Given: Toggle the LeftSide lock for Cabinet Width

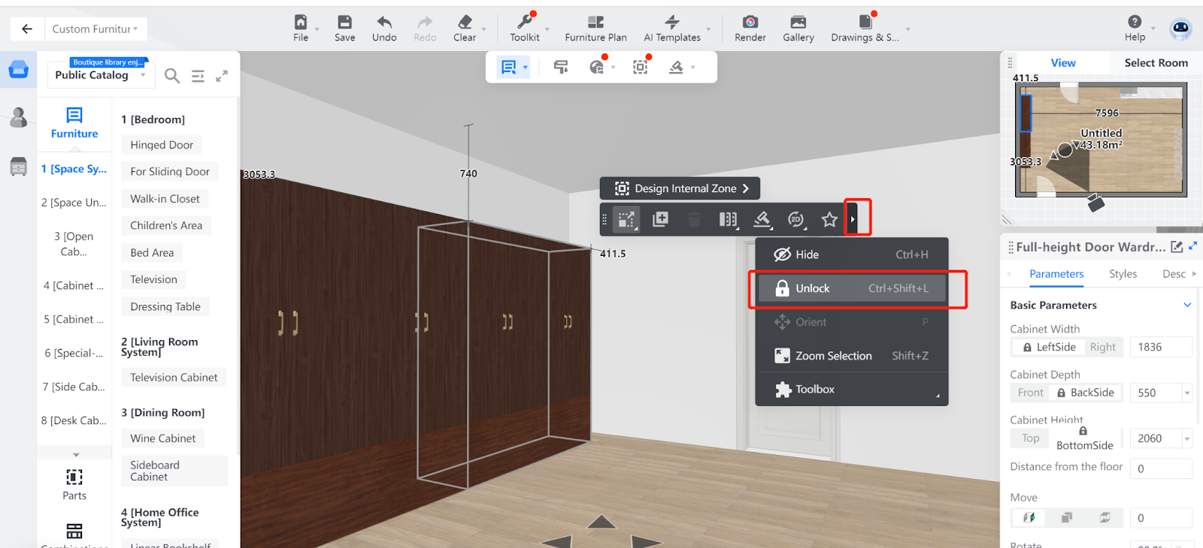Looking at the screenshot, I should tap(1048, 347).
